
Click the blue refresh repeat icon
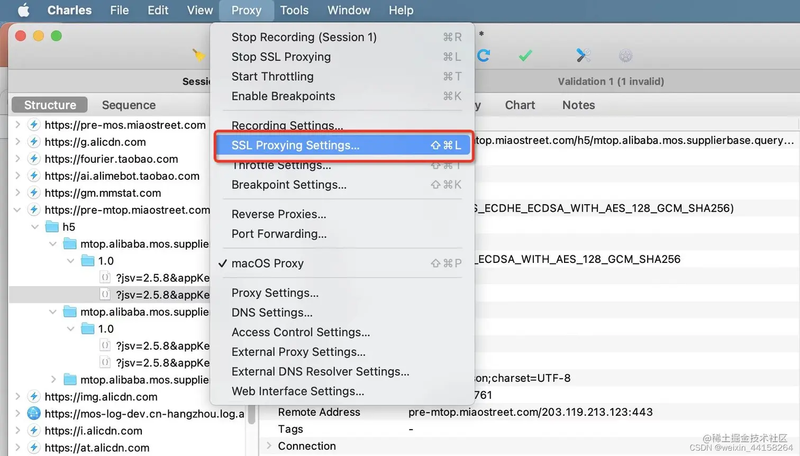coord(483,56)
